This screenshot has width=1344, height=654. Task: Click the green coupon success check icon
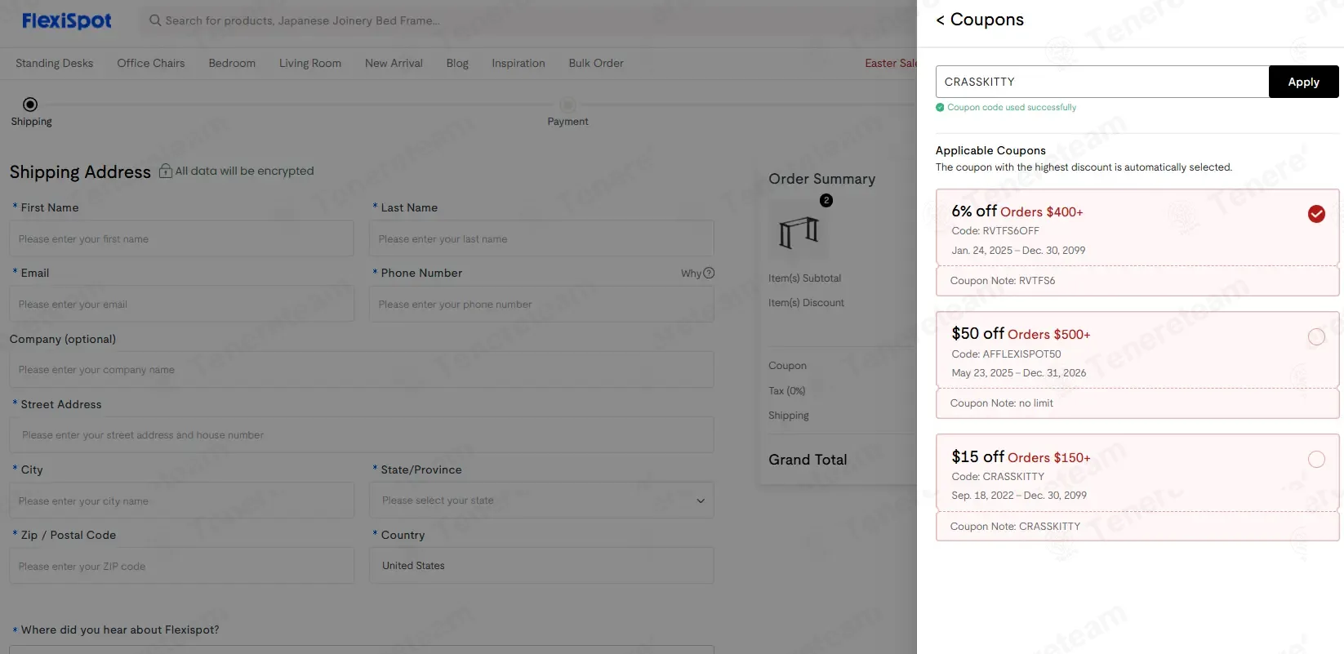pos(940,107)
